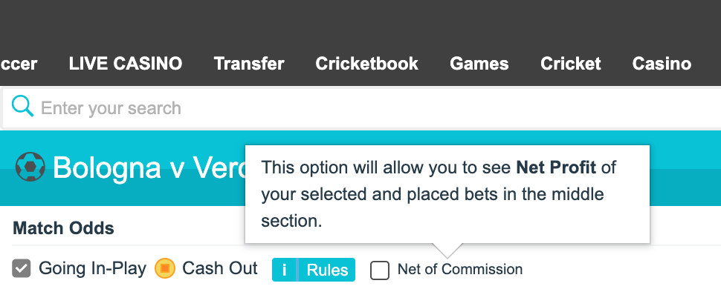This screenshot has height=289, width=721.
Task: Click the Going In-Play label text
Action: tap(92, 268)
